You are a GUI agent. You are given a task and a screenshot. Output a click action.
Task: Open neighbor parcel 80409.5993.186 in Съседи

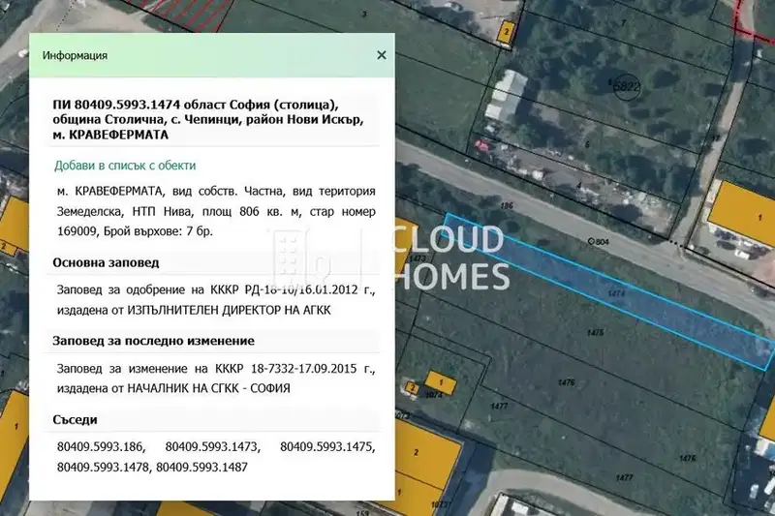click(101, 447)
